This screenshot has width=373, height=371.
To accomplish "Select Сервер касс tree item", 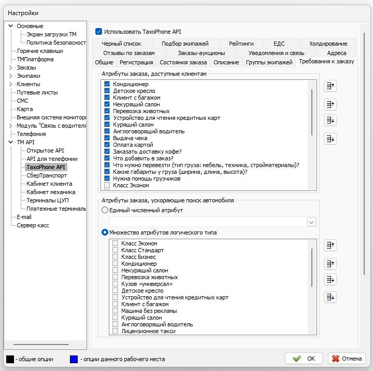I will point(33,225).
